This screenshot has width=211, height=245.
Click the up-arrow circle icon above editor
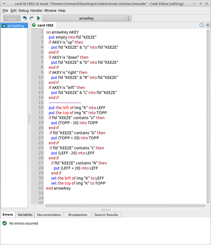click(x=208, y=25)
